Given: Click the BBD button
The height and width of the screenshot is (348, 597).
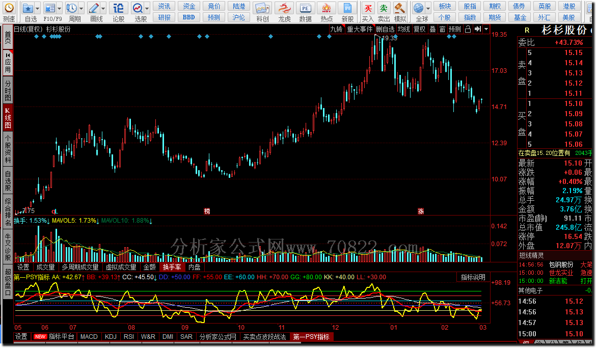Looking at the screenshot, I should click(188, 17).
